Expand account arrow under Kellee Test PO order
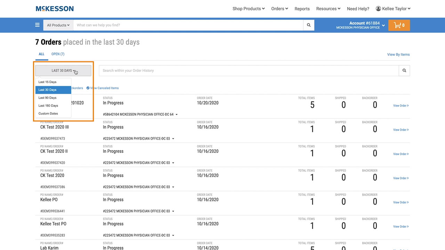This screenshot has height=250, width=445. [173, 235]
